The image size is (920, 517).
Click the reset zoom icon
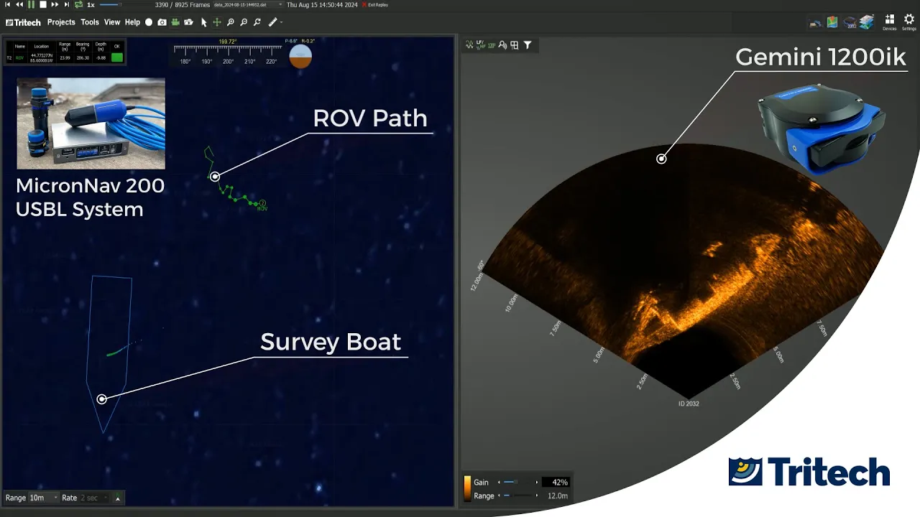(x=257, y=22)
